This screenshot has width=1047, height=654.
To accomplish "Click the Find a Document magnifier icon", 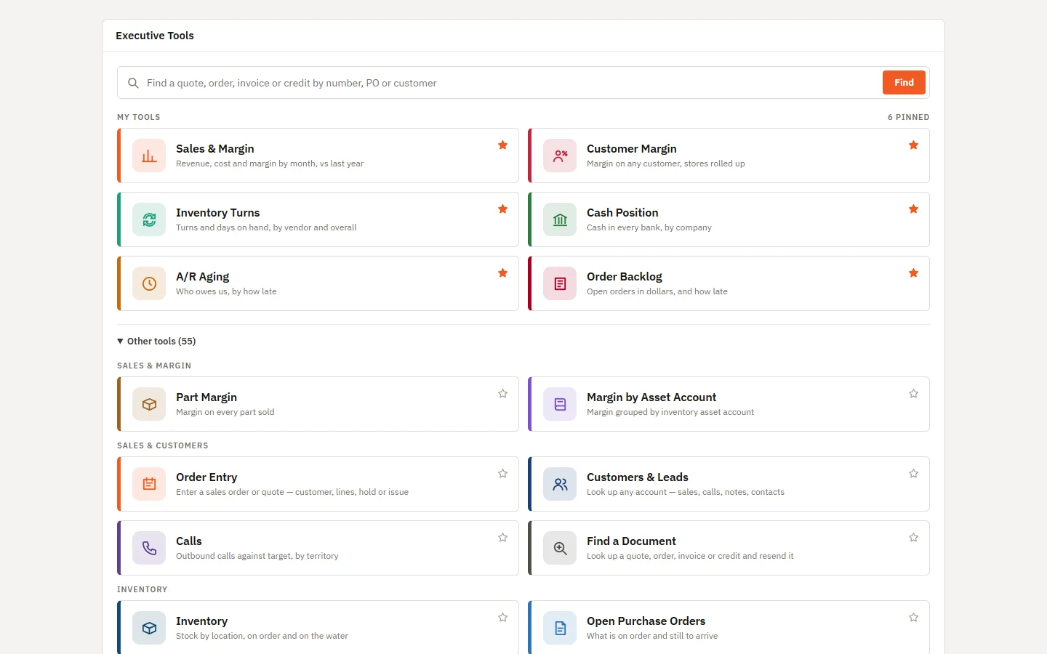I will point(560,548).
